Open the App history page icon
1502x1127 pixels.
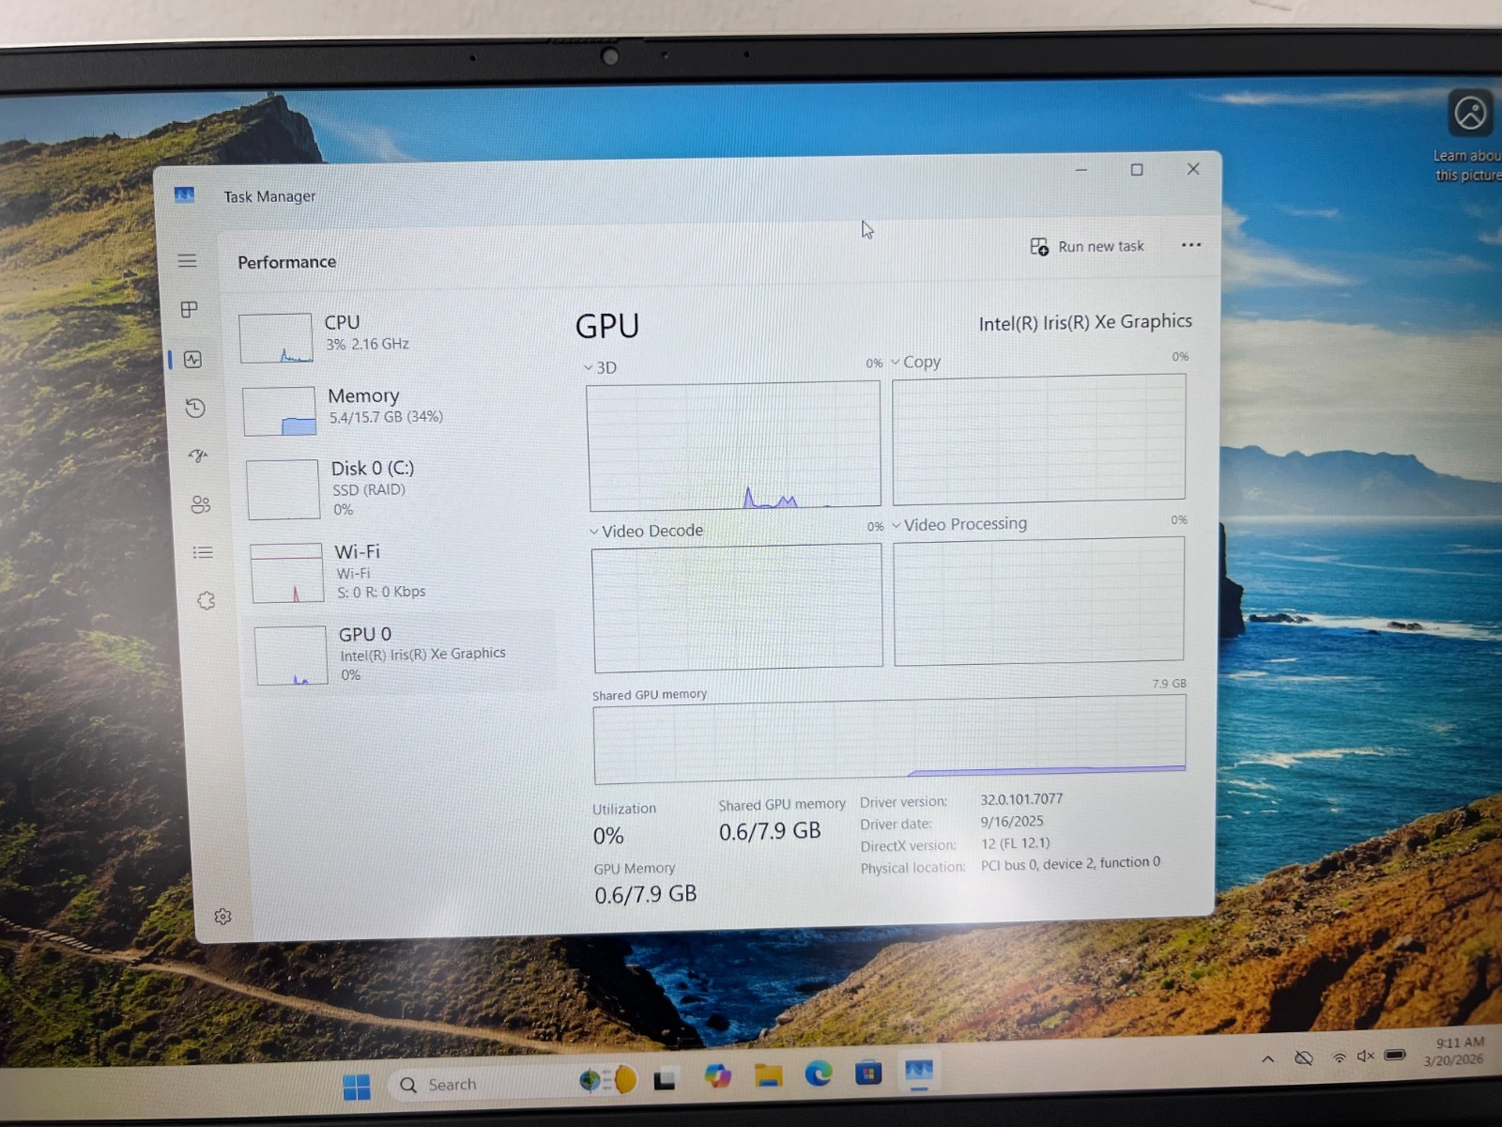pos(195,408)
